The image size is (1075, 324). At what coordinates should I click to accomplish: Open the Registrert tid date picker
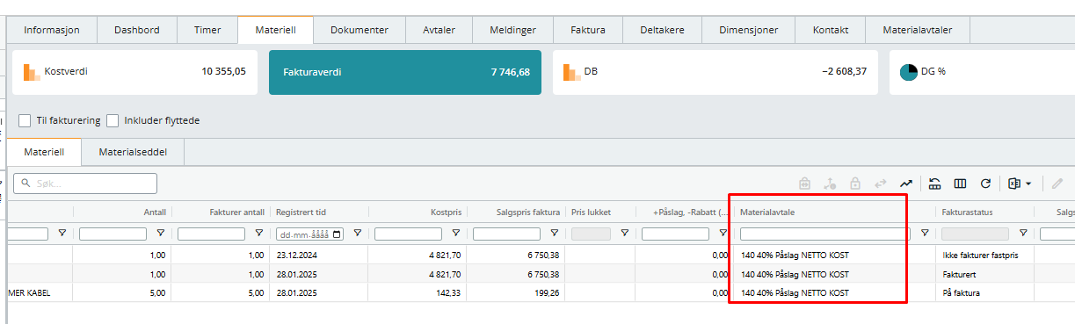coord(338,234)
